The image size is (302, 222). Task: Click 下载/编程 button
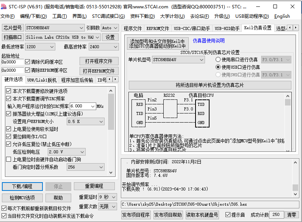[22, 186]
